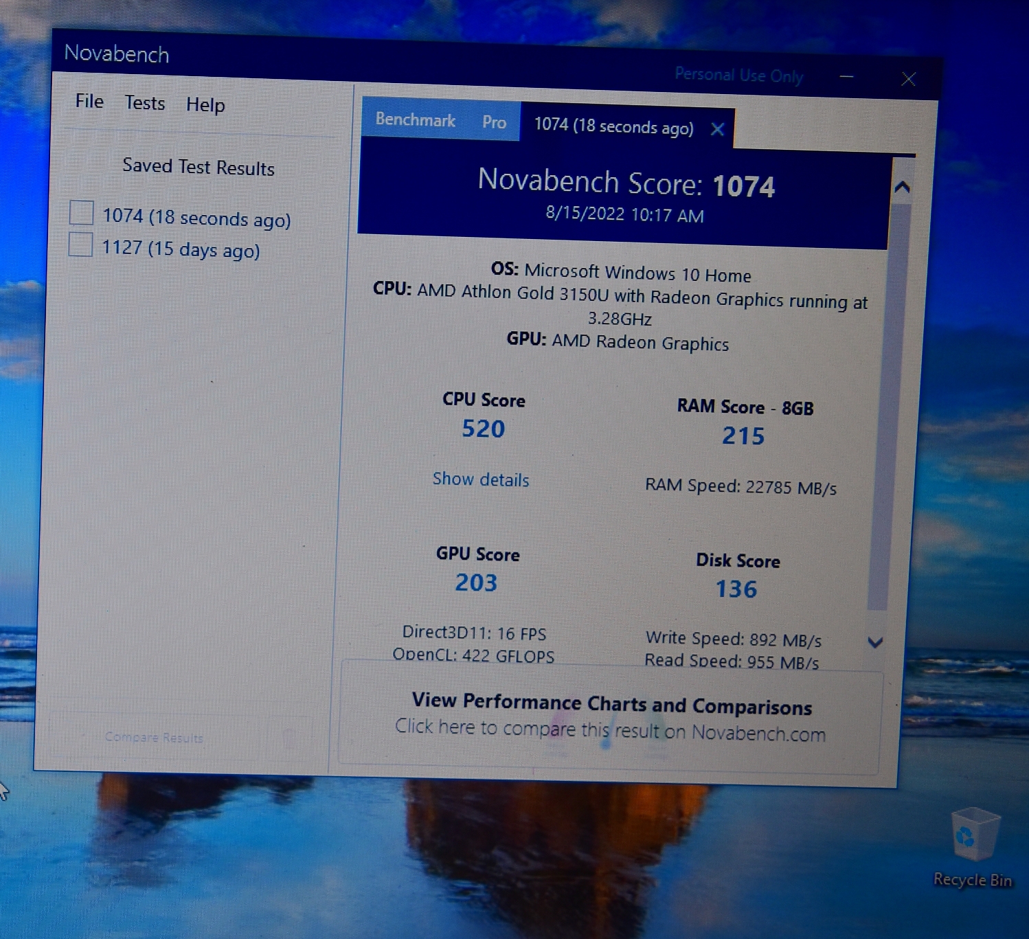The width and height of the screenshot is (1029, 939).
Task: Check the 1127 (15 days ago) result checkbox
Action: point(80,244)
